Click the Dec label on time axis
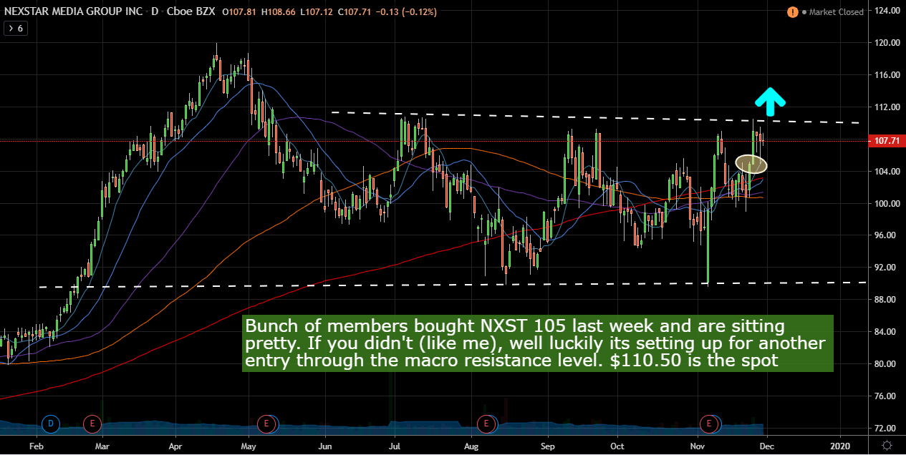This screenshot has width=906, height=455. 766,445
